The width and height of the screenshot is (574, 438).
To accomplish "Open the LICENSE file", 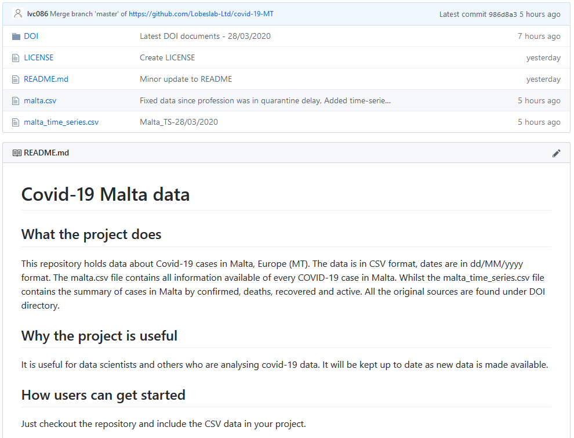I will 38,58.
